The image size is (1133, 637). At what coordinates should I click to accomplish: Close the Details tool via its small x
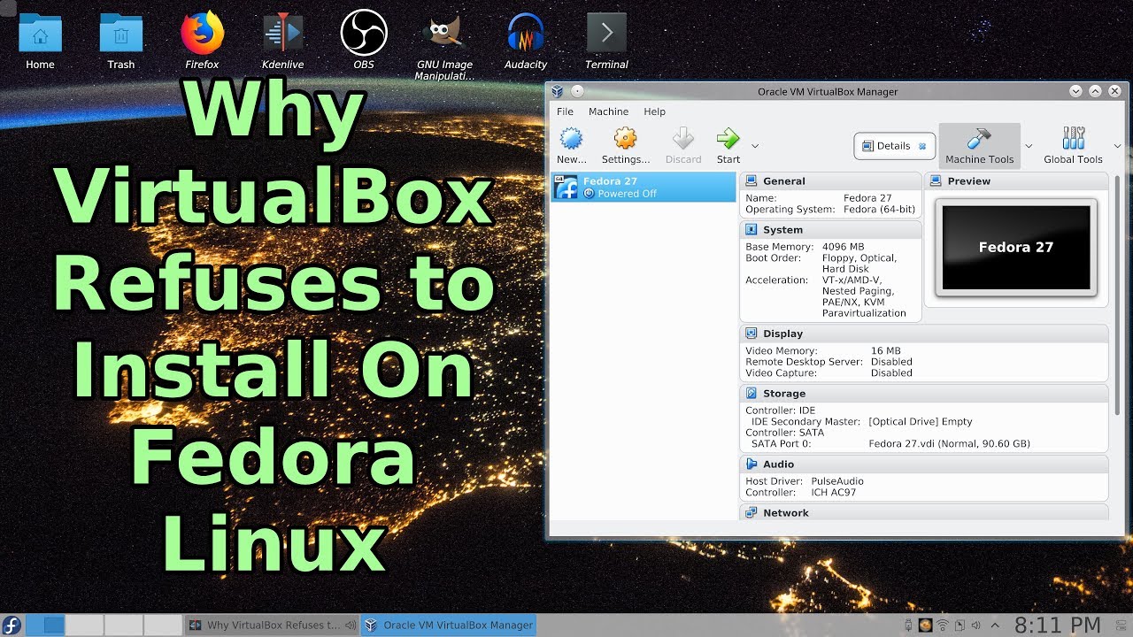pos(922,146)
